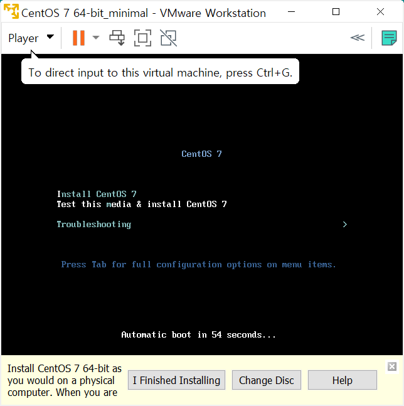This screenshot has height=406, width=404.
Task: Select Test this media & install CentOS 7
Action: pyautogui.click(x=142, y=204)
